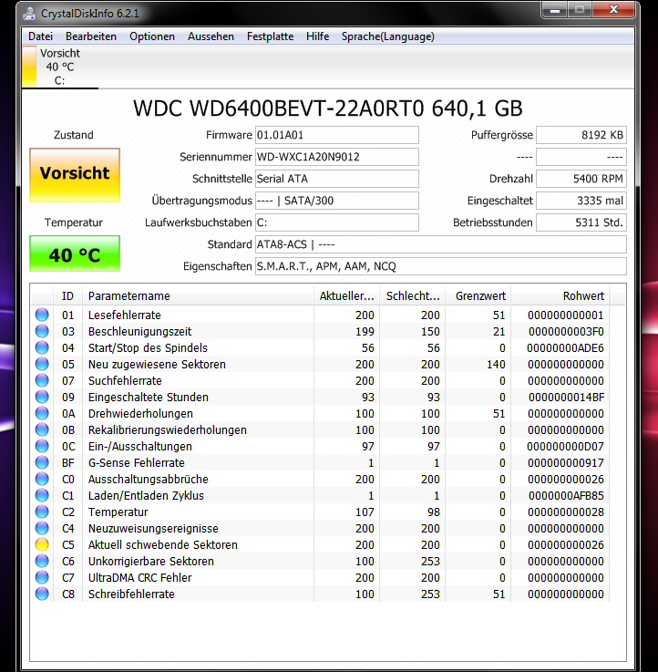Viewport: 658px width, 672px height.
Task: Click the Betriebsstunden field 5311 Std.
Action: [581, 222]
